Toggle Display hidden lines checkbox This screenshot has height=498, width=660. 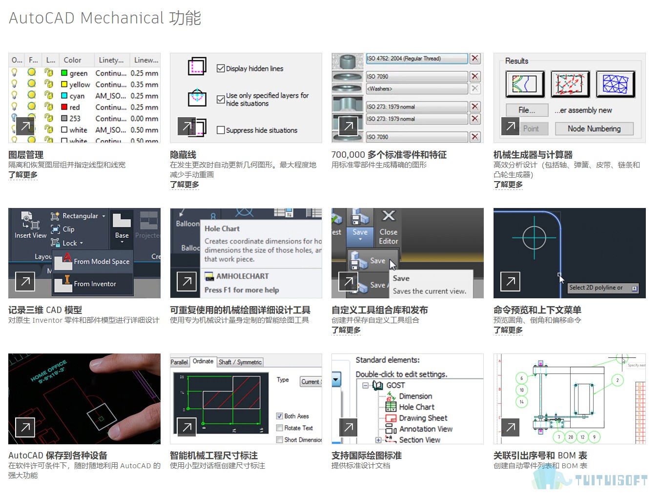(221, 68)
